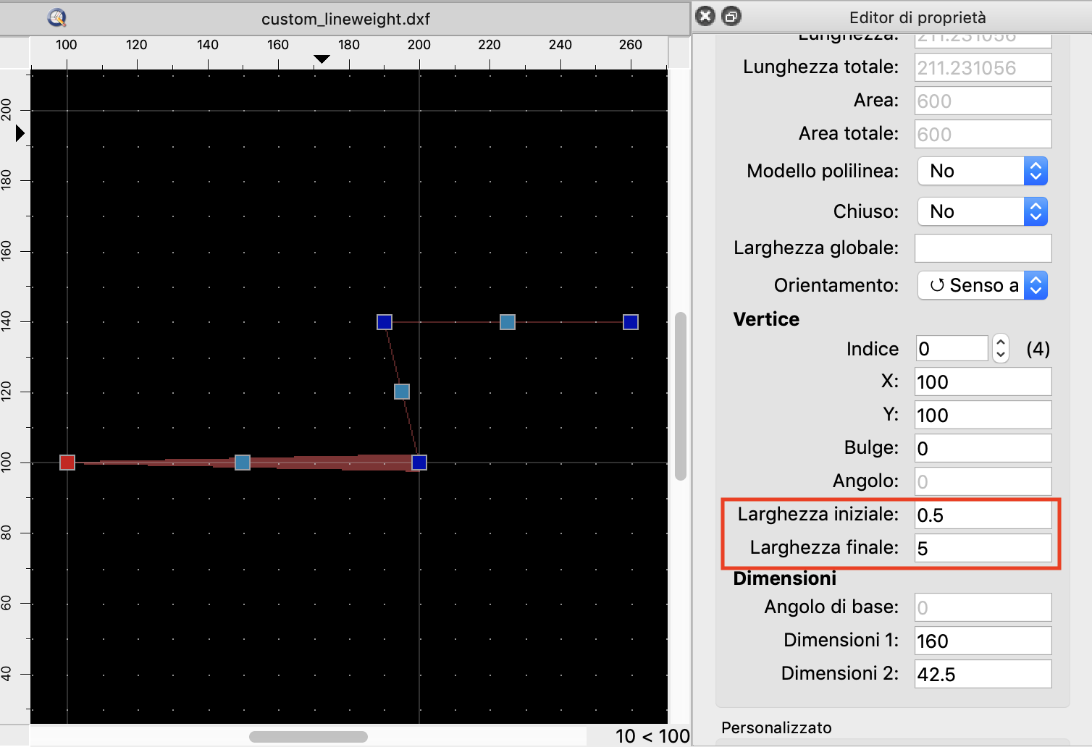Click the QCAD document icon in title bar
This screenshot has width=1092, height=747.
coord(56,18)
